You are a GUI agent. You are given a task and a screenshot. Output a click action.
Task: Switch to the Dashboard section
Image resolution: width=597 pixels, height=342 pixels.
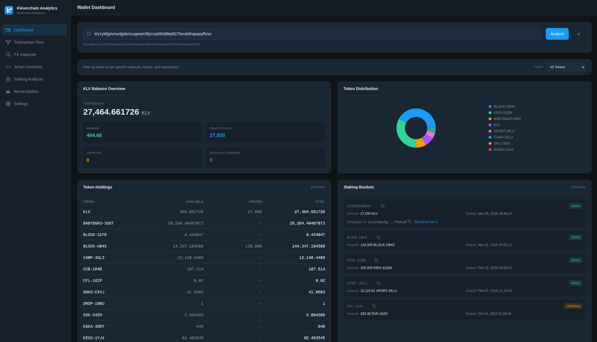24,30
